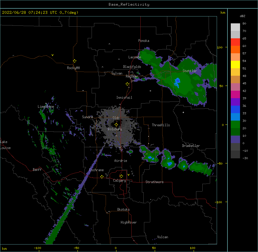Click the Blackfalds town label

tap(132, 67)
